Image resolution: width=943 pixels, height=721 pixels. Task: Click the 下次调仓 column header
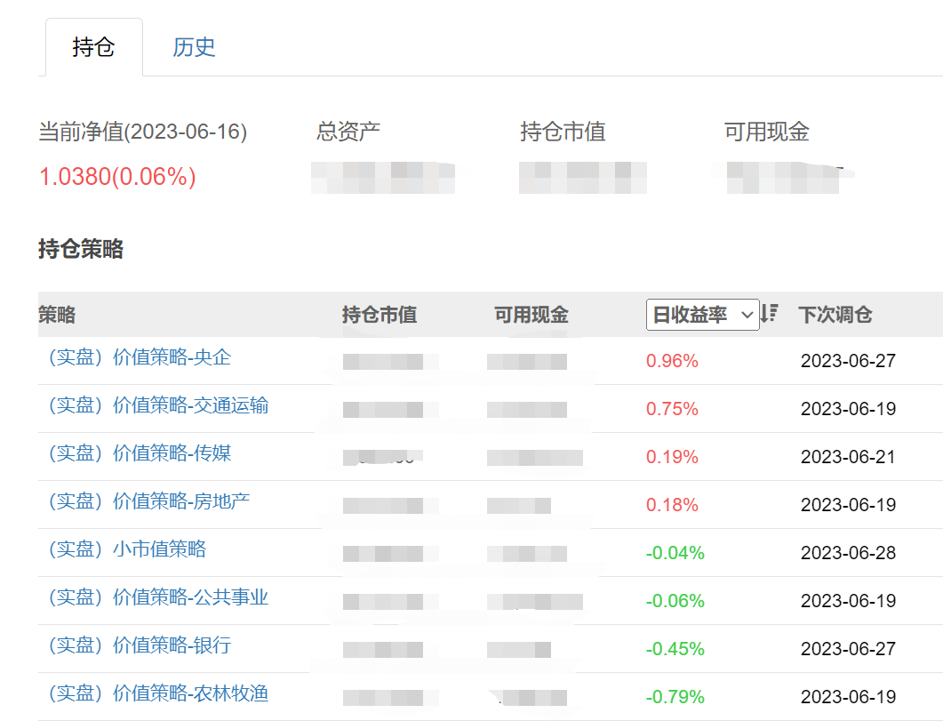coord(835,315)
